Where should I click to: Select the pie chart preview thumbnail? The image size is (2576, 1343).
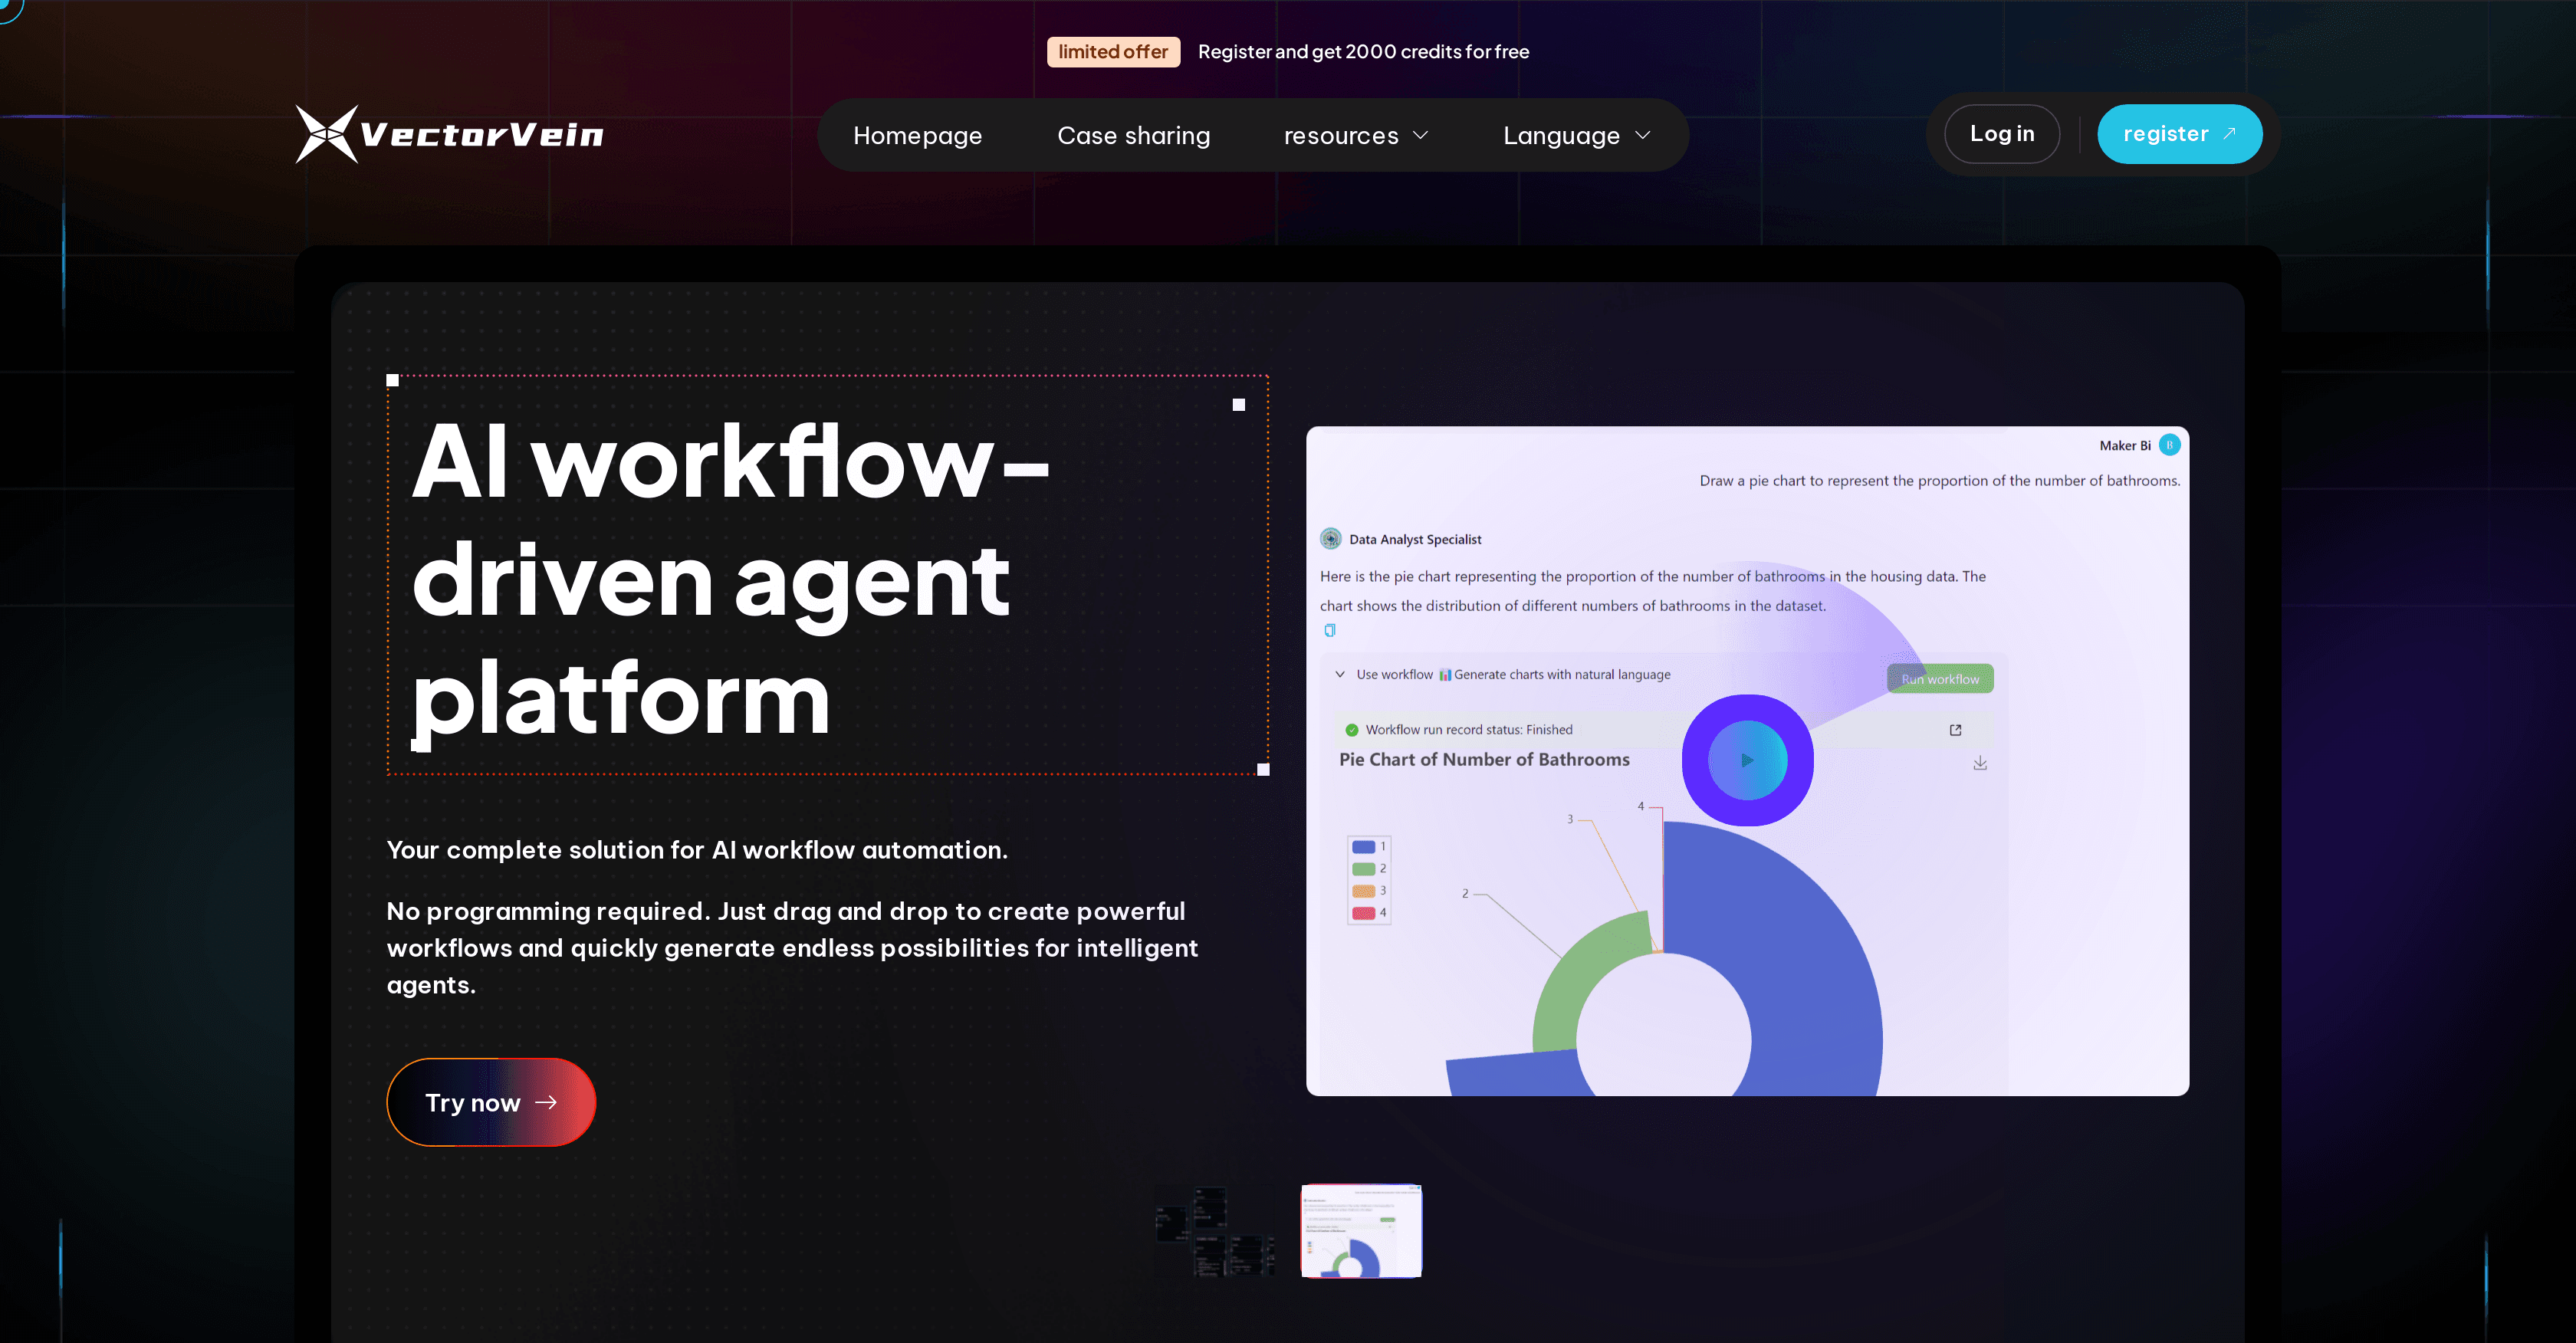click(x=1361, y=1231)
